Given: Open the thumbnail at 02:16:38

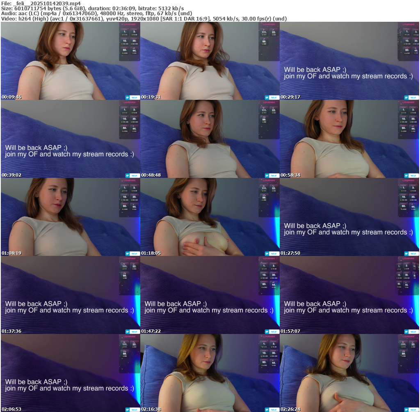Looking at the screenshot, I should tap(210, 373).
